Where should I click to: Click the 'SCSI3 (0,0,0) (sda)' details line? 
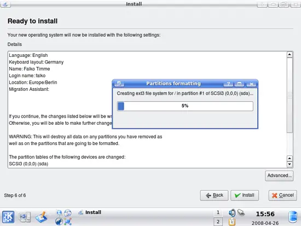click(x=28, y=164)
